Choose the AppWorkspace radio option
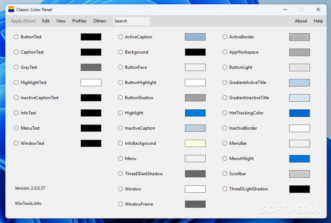Screen dimensions: 331x223 [x=225, y=52]
